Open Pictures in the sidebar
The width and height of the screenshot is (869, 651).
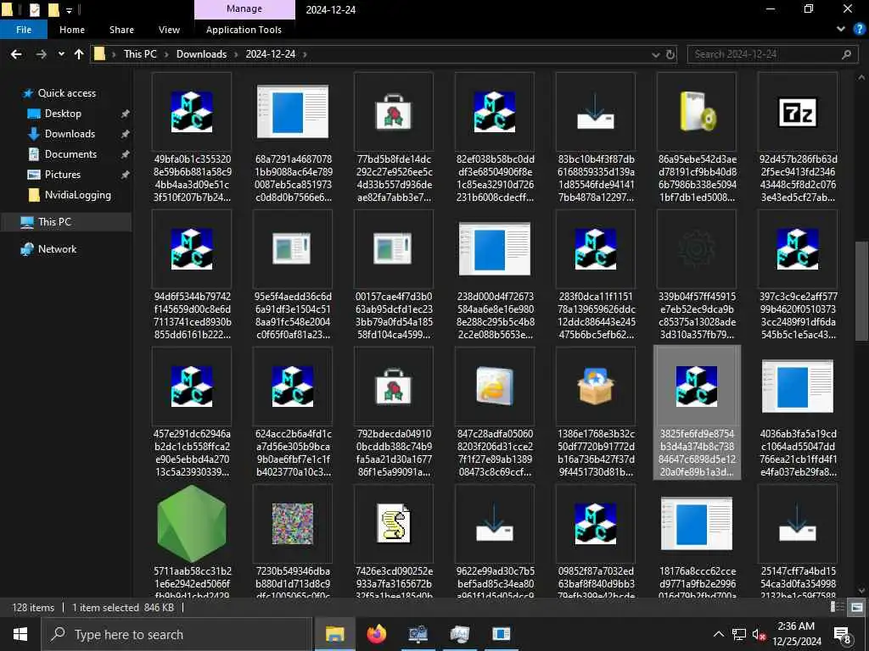(x=63, y=175)
